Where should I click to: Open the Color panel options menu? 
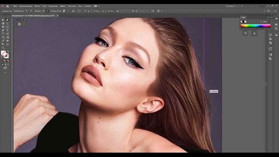point(272,17)
